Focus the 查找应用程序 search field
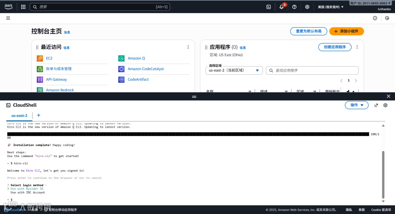 click(x=312, y=70)
